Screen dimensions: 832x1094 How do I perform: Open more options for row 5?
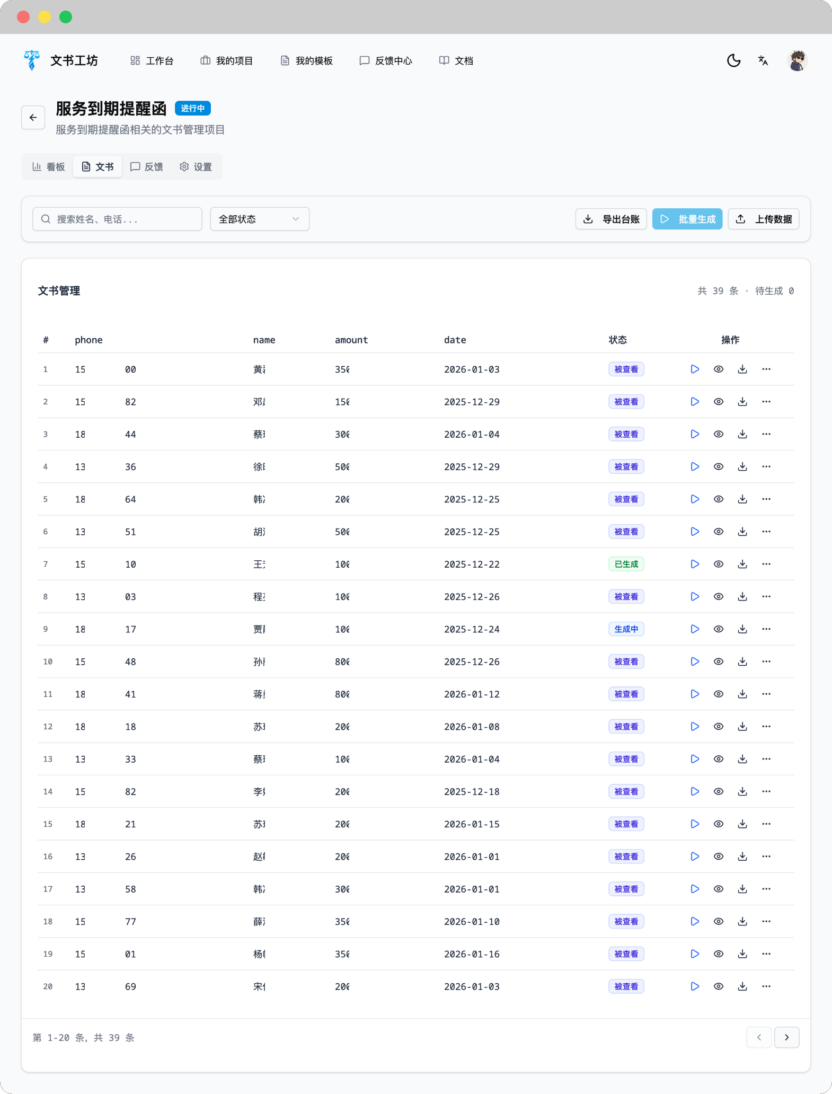pyautogui.click(x=766, y=499)
